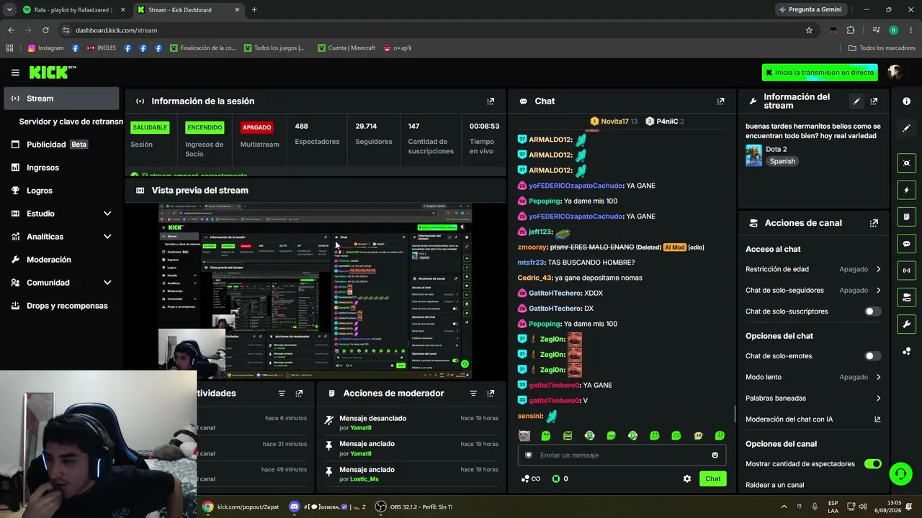
Task: Pop out the Información de la sesión panel
Action: click(491, 101)
